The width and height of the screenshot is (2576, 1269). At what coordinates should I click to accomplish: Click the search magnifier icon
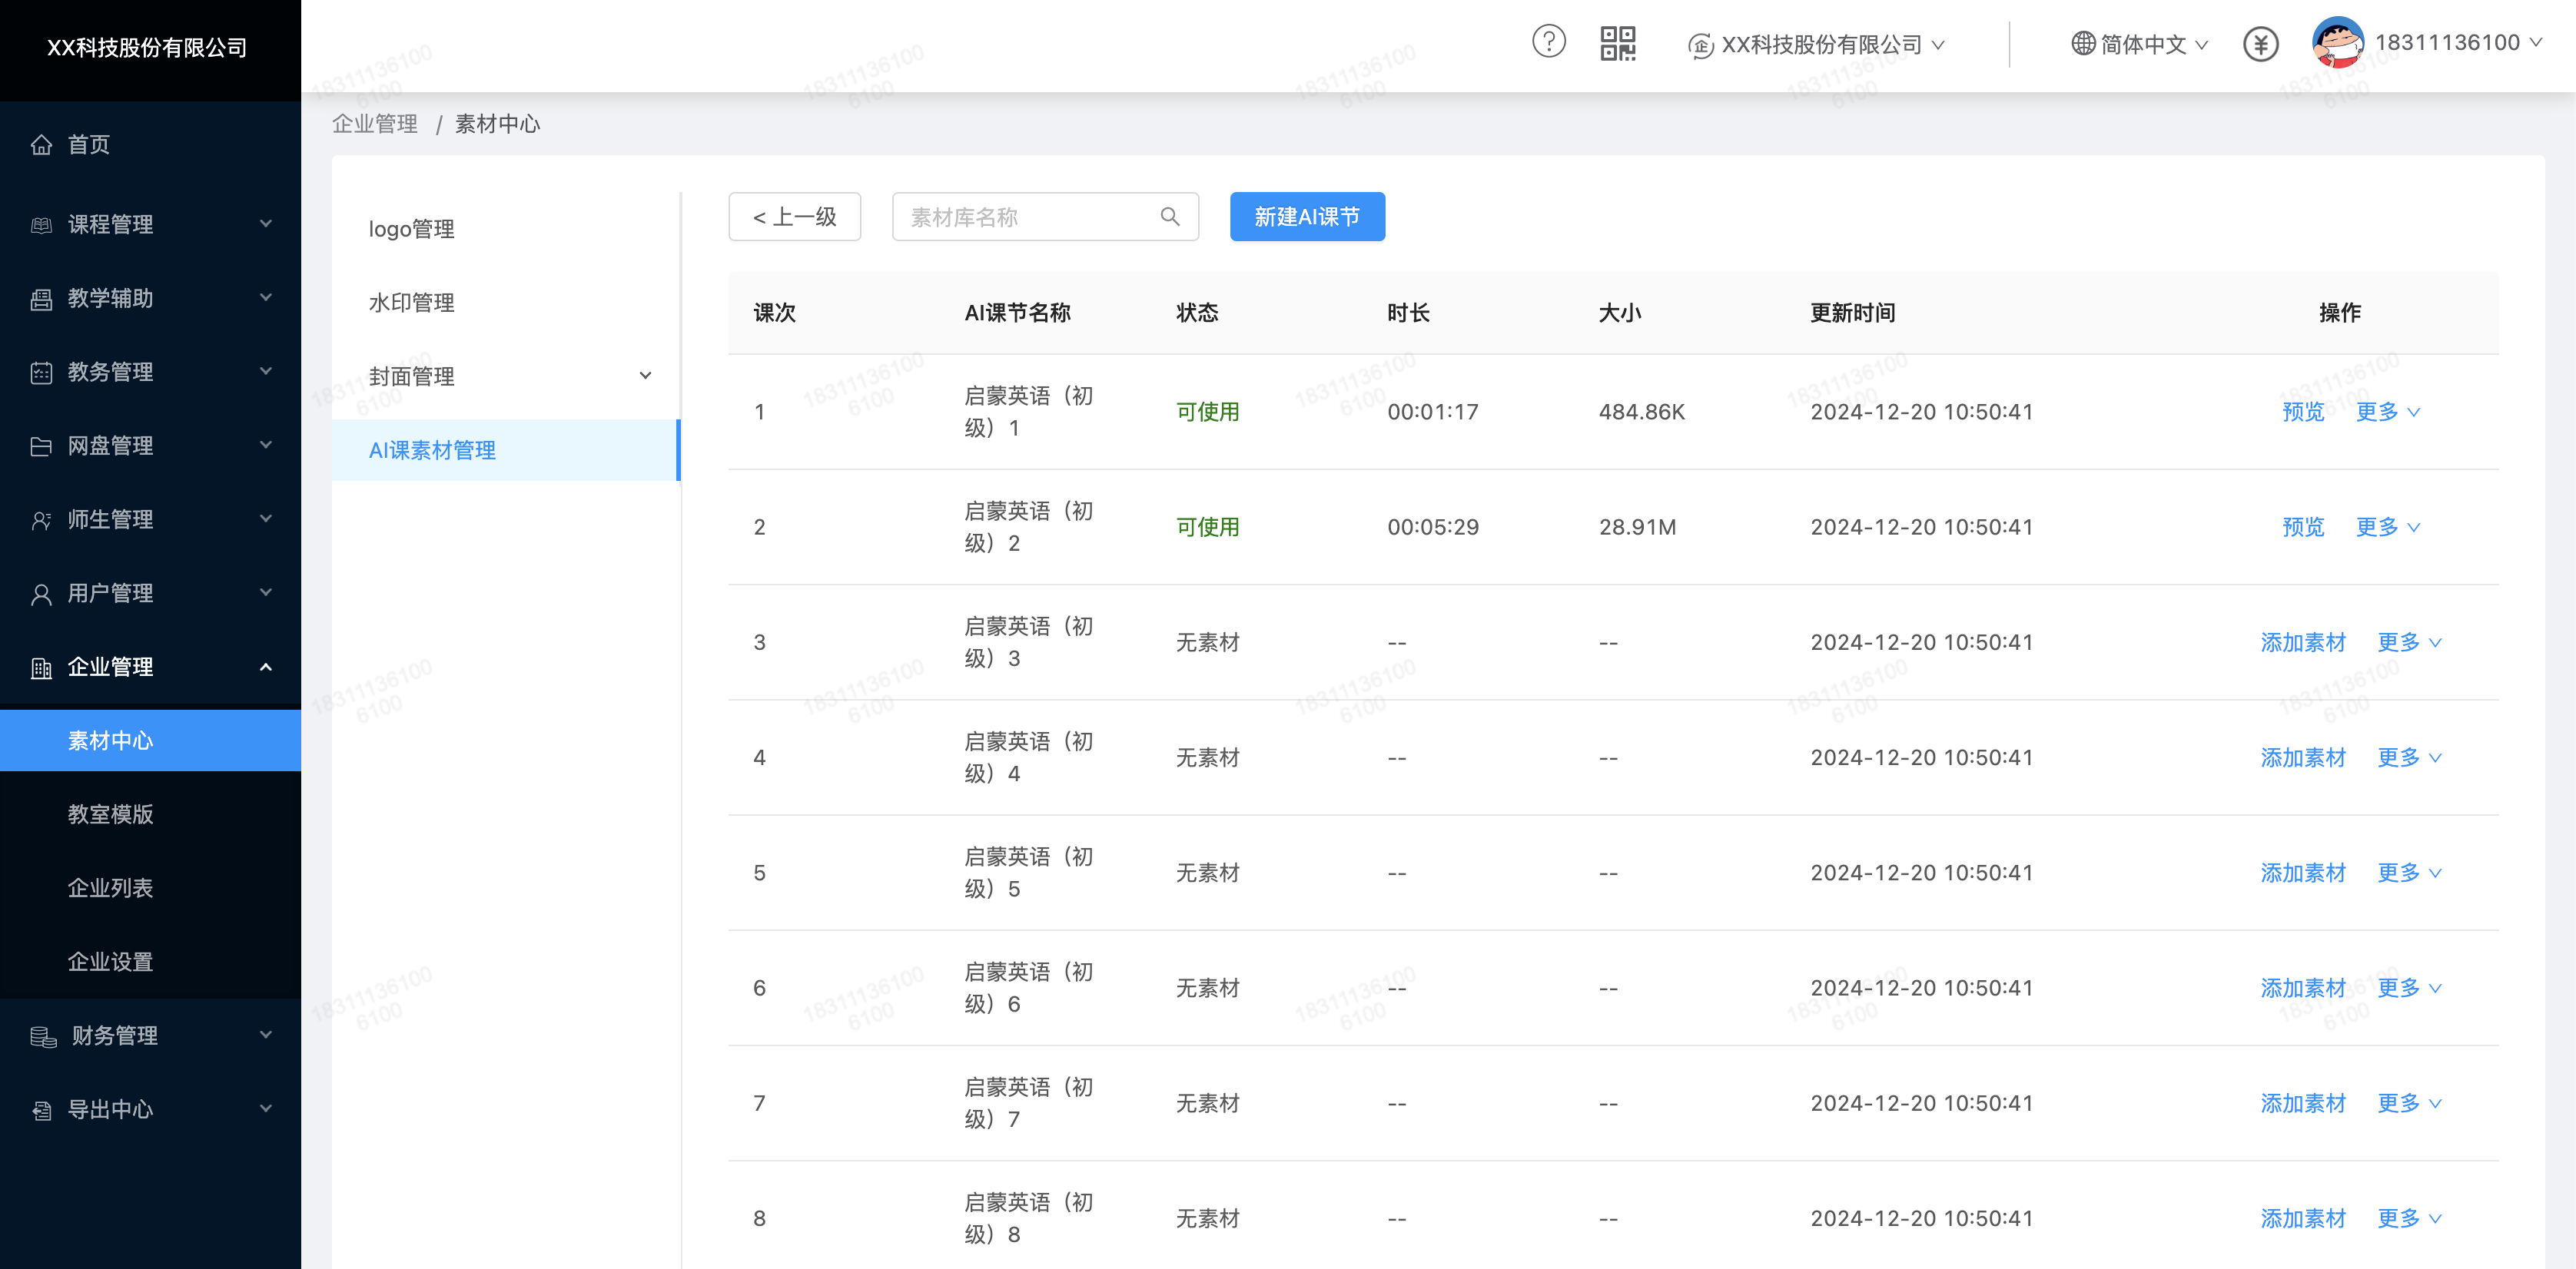[1169, 217]
